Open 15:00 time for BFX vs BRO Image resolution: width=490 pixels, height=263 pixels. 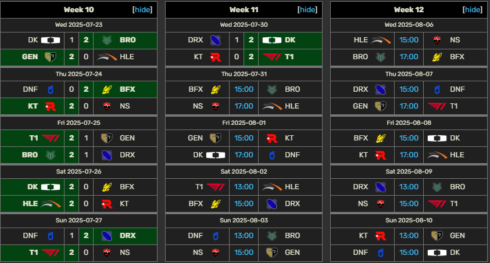[x=244, y=89]
